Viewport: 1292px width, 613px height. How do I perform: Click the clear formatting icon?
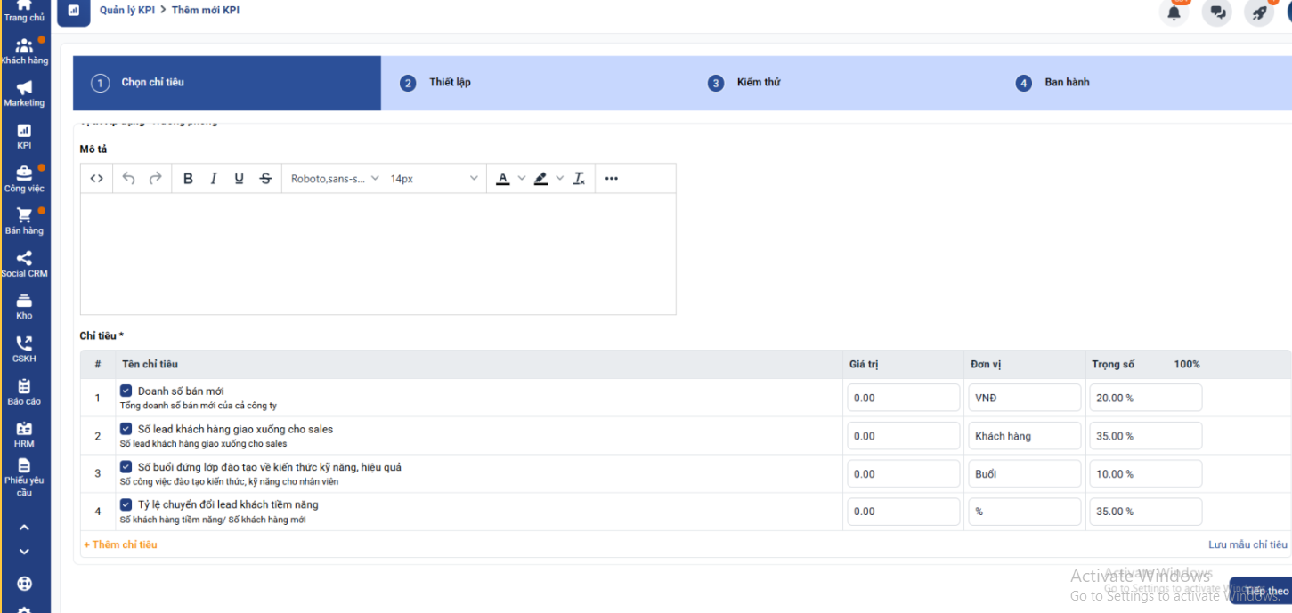coord(579,179)
